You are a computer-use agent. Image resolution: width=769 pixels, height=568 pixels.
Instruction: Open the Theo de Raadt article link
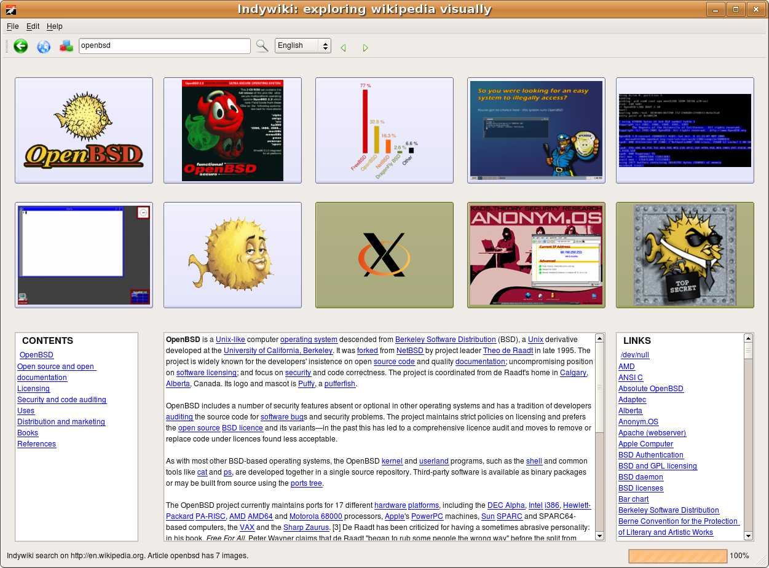pyautogui.click(x=508, y=351)
